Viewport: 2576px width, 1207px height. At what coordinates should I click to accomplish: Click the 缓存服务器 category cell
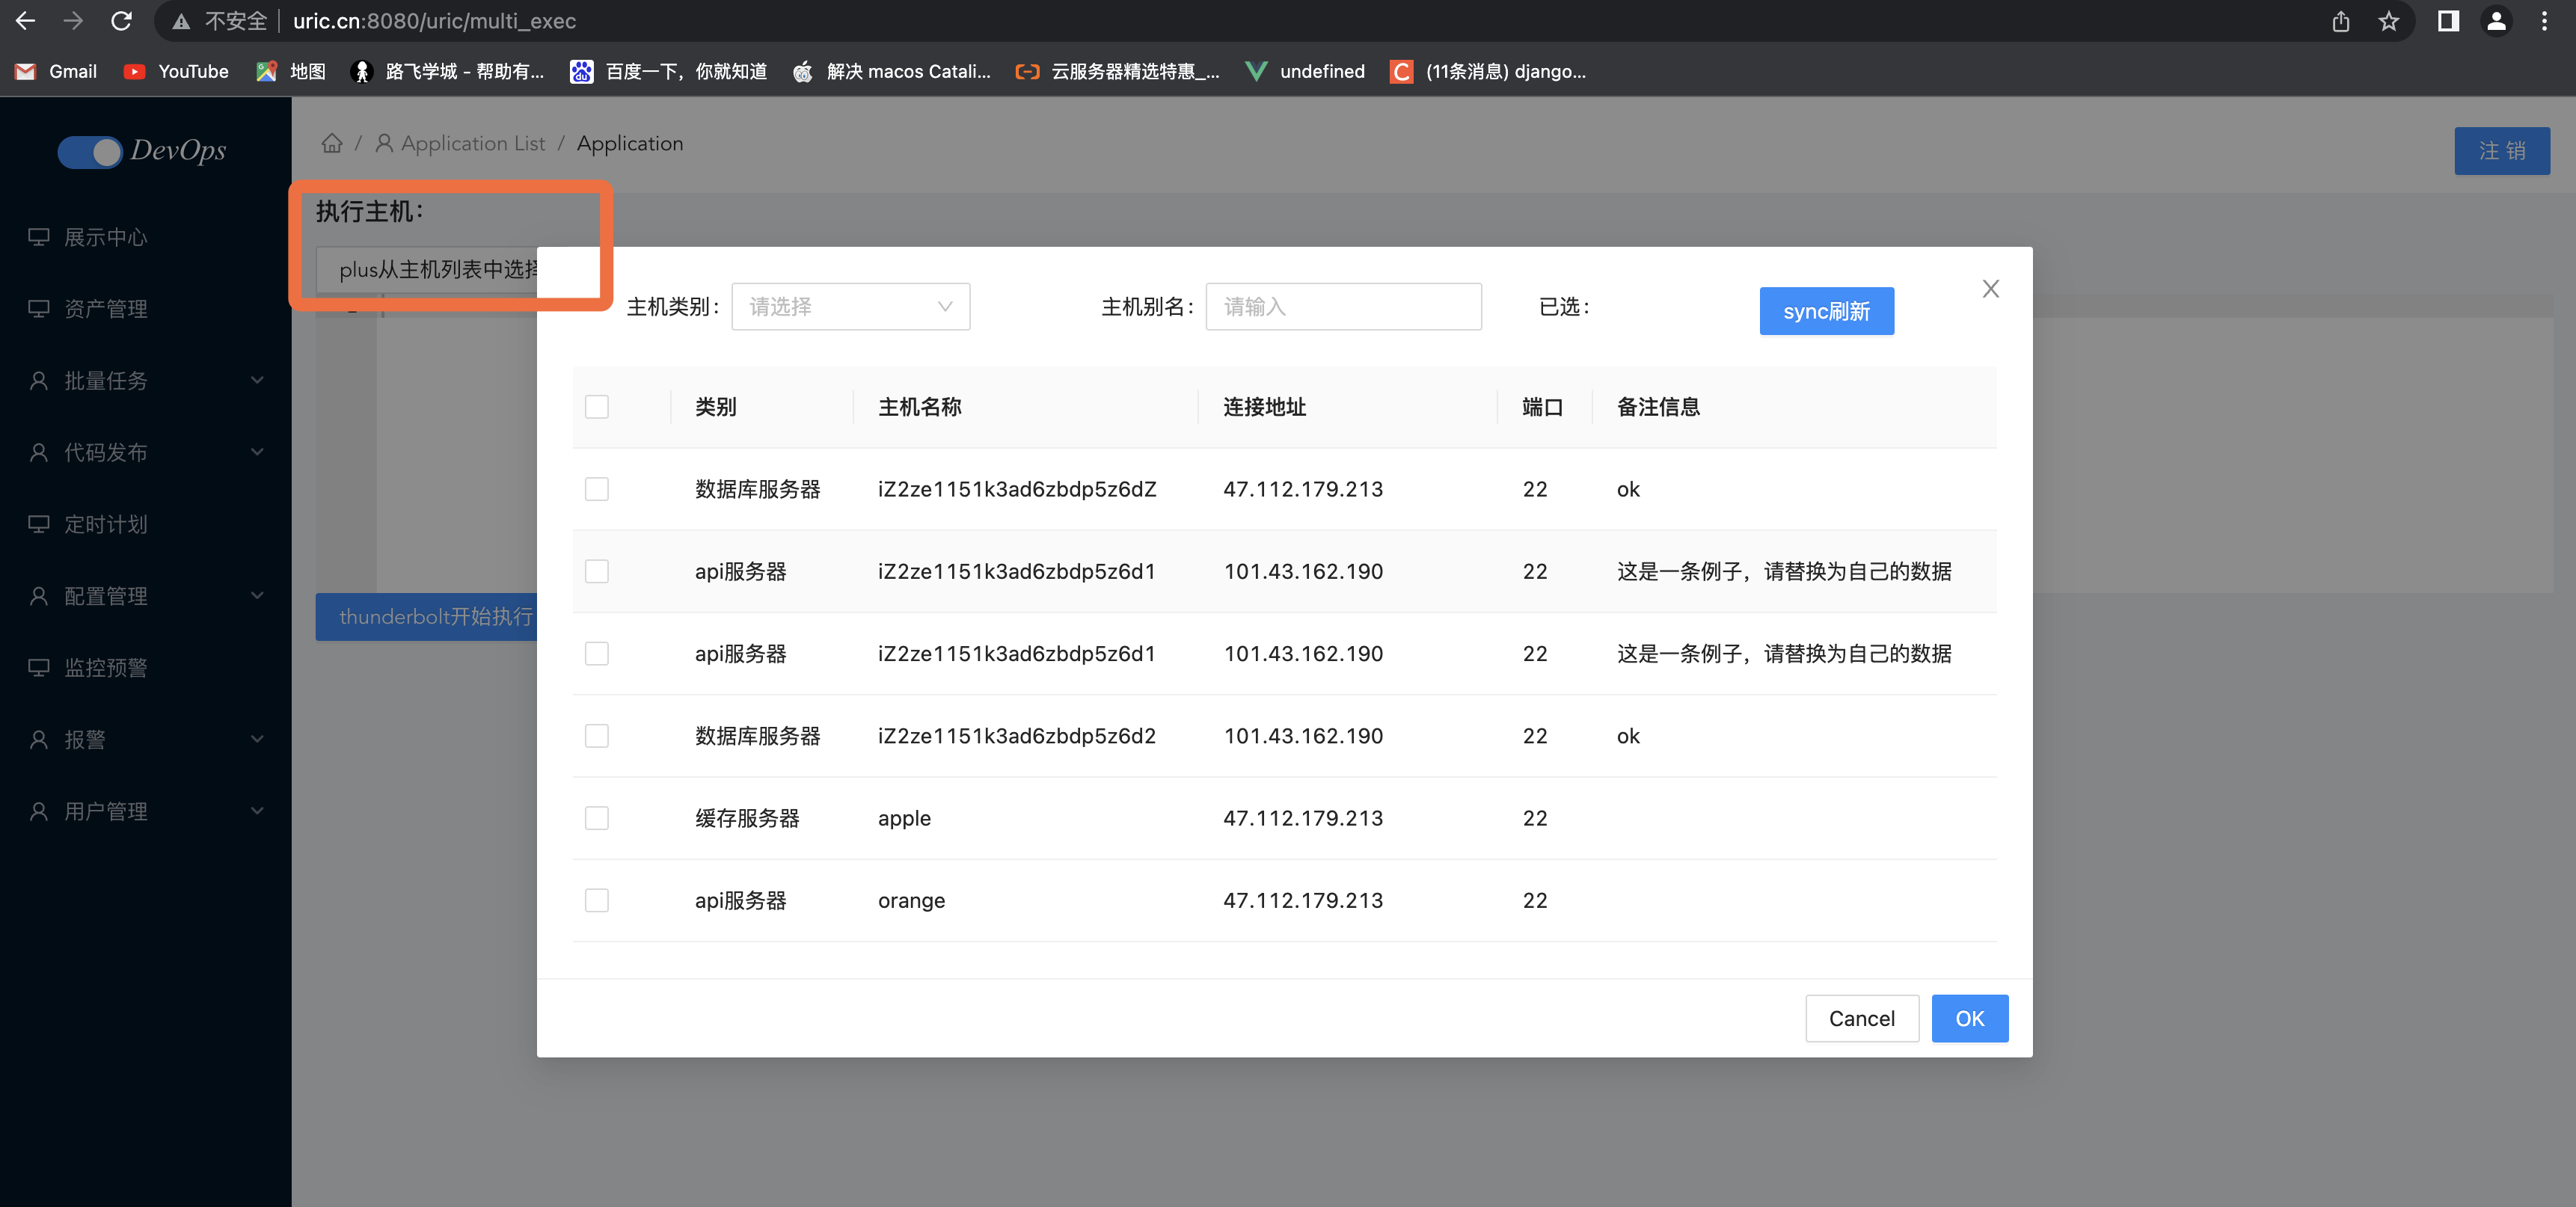748,818
